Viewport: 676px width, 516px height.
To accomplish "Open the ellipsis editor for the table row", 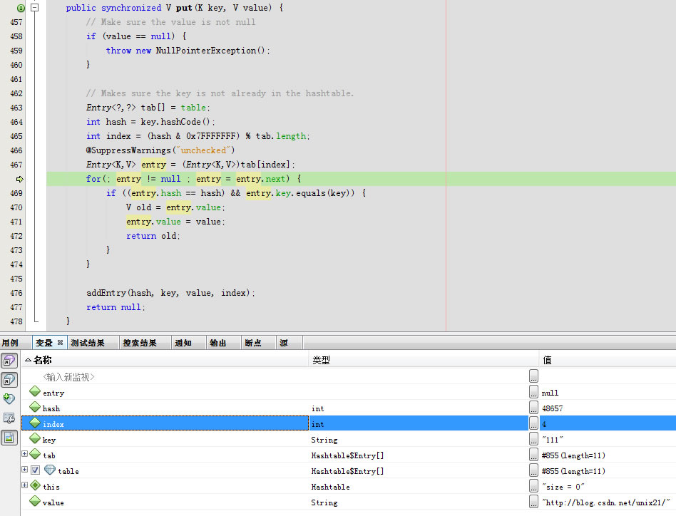I will click(533, 470).
